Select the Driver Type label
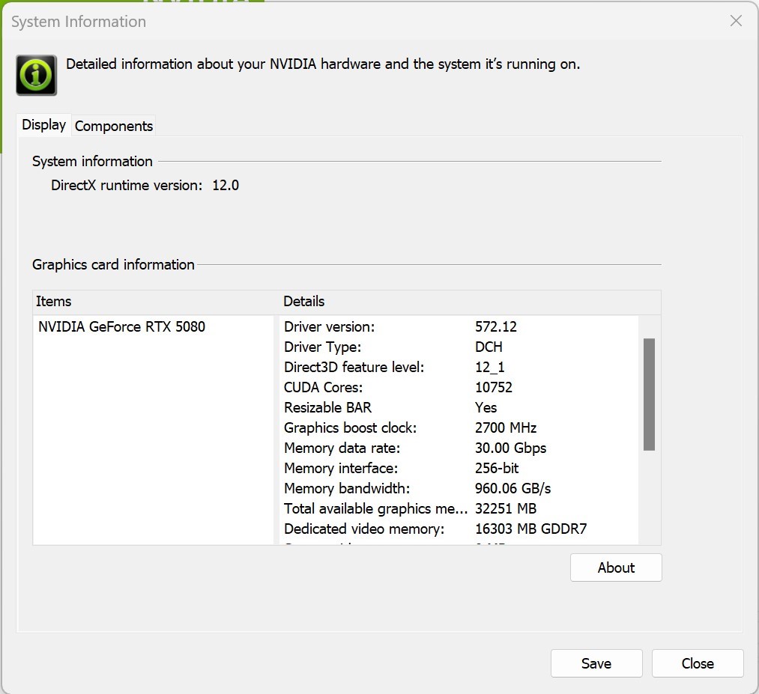 322,347
